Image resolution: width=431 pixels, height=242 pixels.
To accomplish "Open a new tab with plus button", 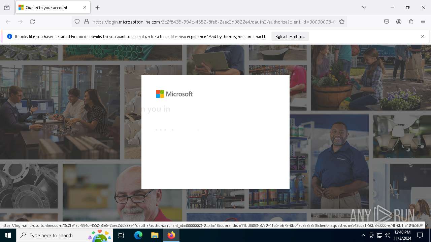I will click(x=98, y=7).
